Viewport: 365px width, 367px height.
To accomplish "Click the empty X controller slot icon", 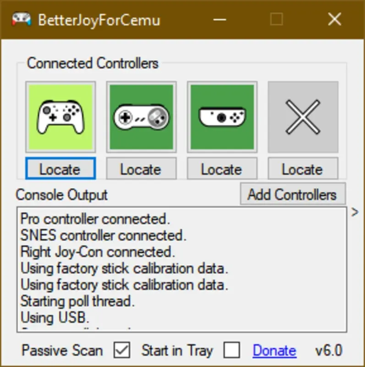I will (x=303, y=116).
